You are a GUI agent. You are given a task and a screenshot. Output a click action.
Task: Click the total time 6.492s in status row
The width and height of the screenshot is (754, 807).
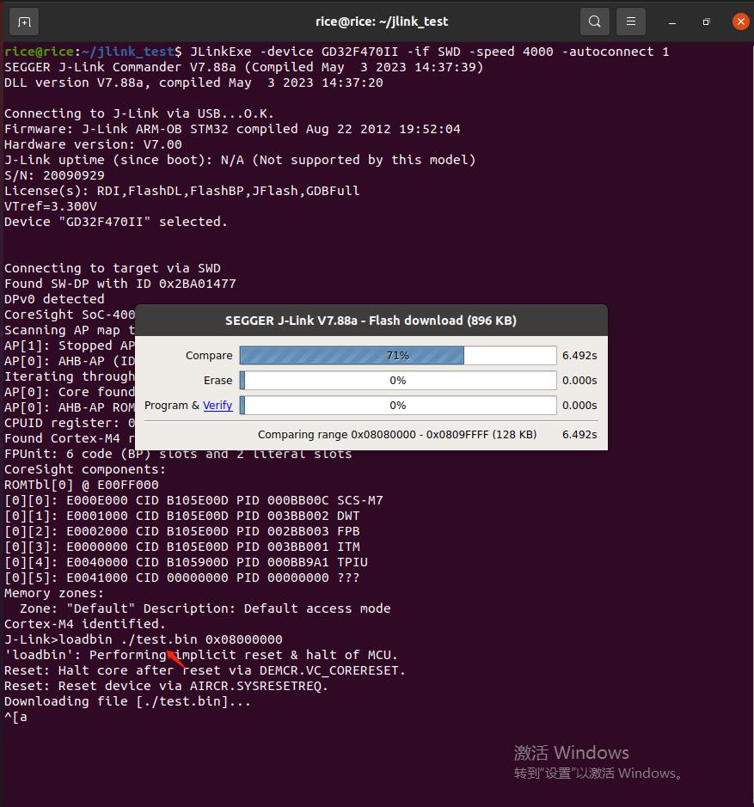579,435
